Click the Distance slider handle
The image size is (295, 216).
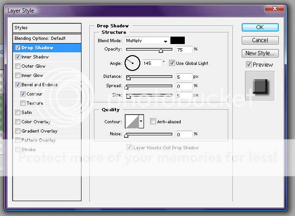click(x=128, y=78)
